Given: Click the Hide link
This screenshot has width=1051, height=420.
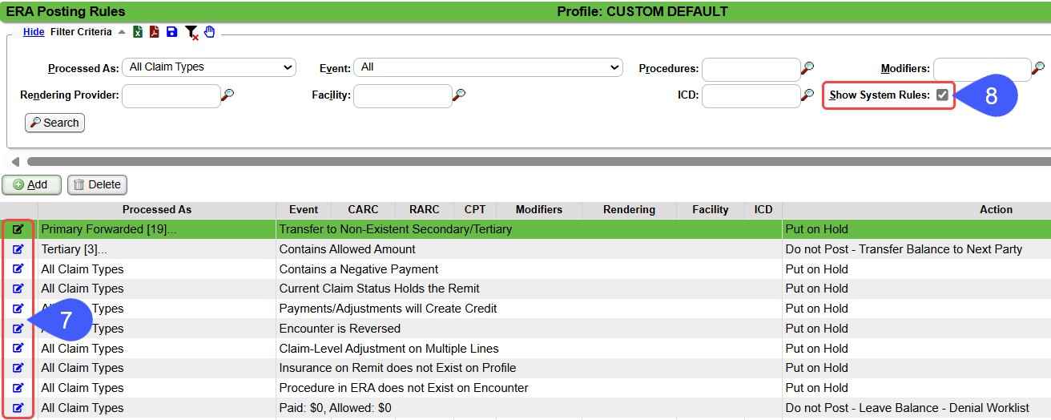Looking at the screenshot, I should click(x=34, y=32).
